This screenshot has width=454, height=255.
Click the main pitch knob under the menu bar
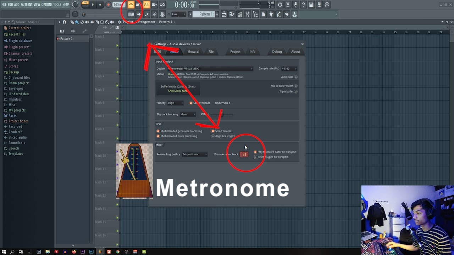tap(75, 14)
